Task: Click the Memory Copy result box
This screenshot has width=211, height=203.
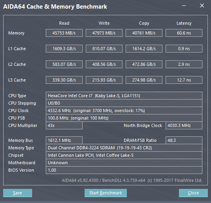Action: pos(144,33)
